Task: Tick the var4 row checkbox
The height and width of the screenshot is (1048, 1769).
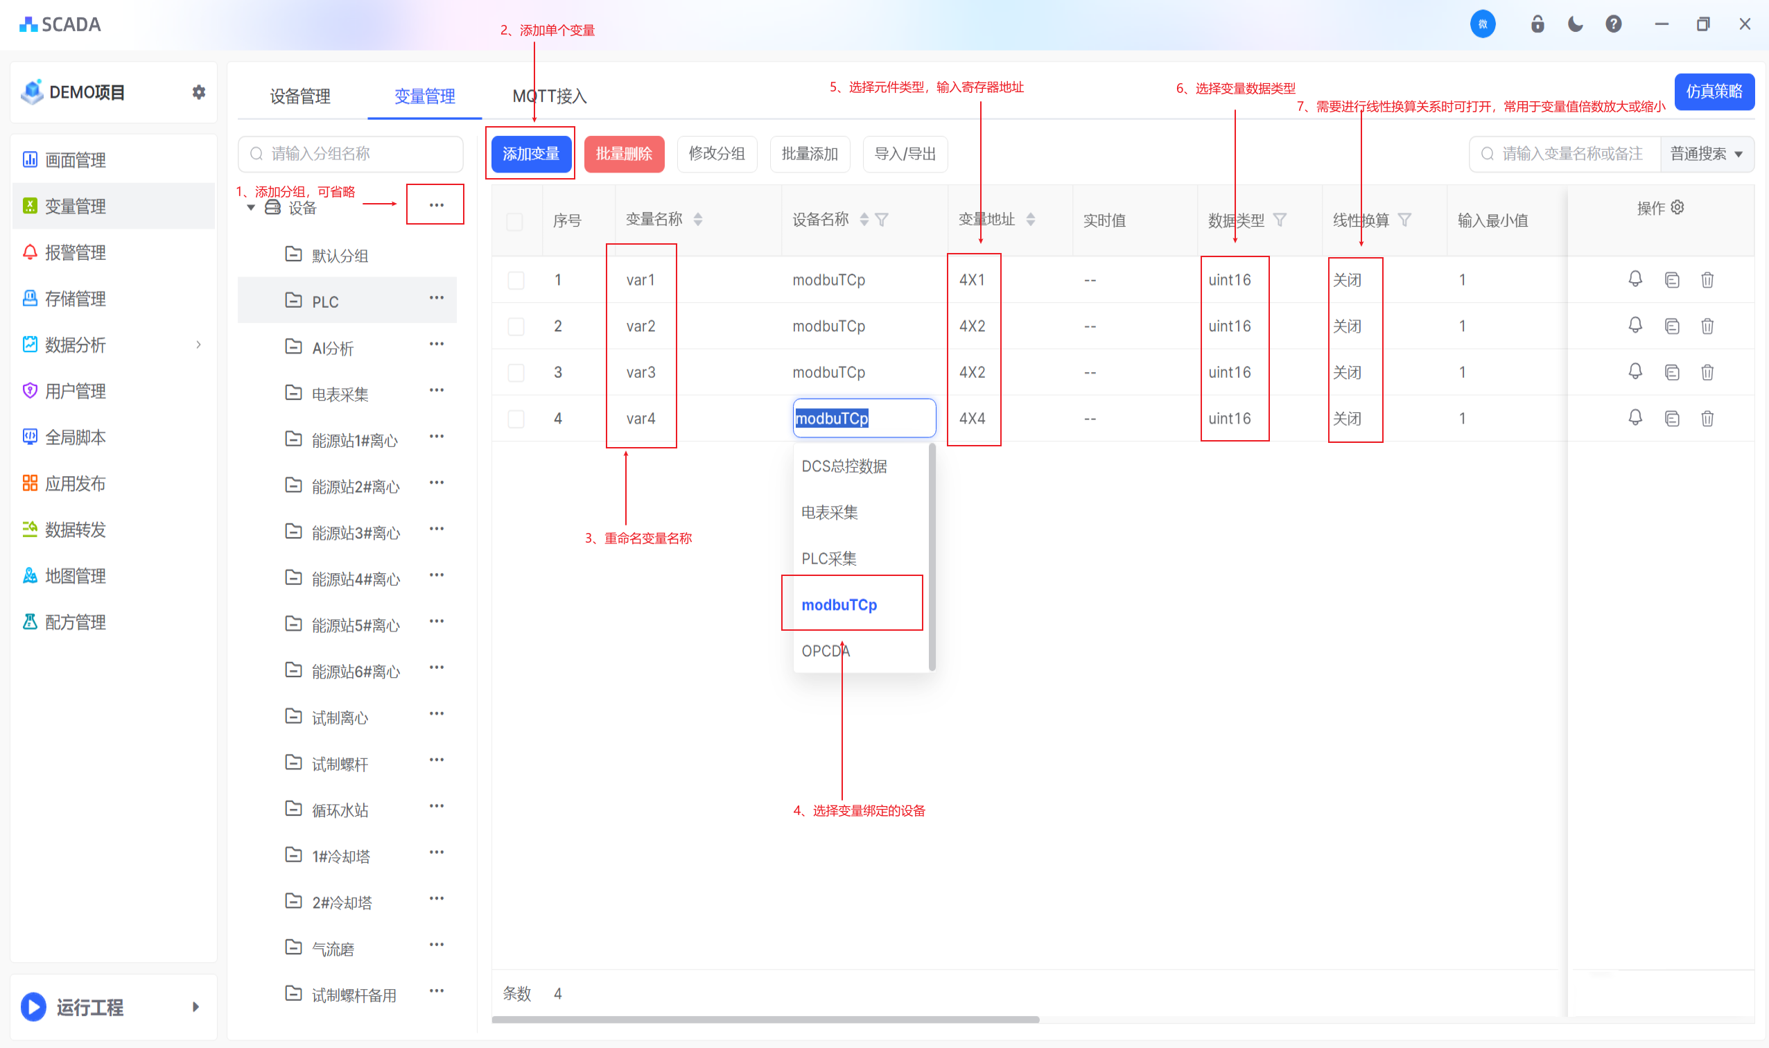Action: pyautogui.click(x=516, y=419)
